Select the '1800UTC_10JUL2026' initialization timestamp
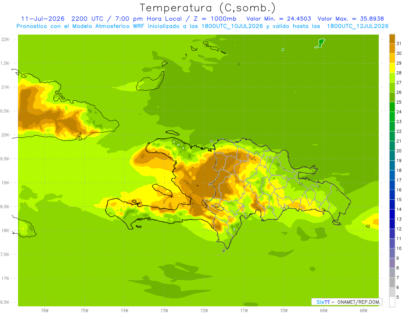The height and width of the screenshot is (315, 408). coord(232,26)
